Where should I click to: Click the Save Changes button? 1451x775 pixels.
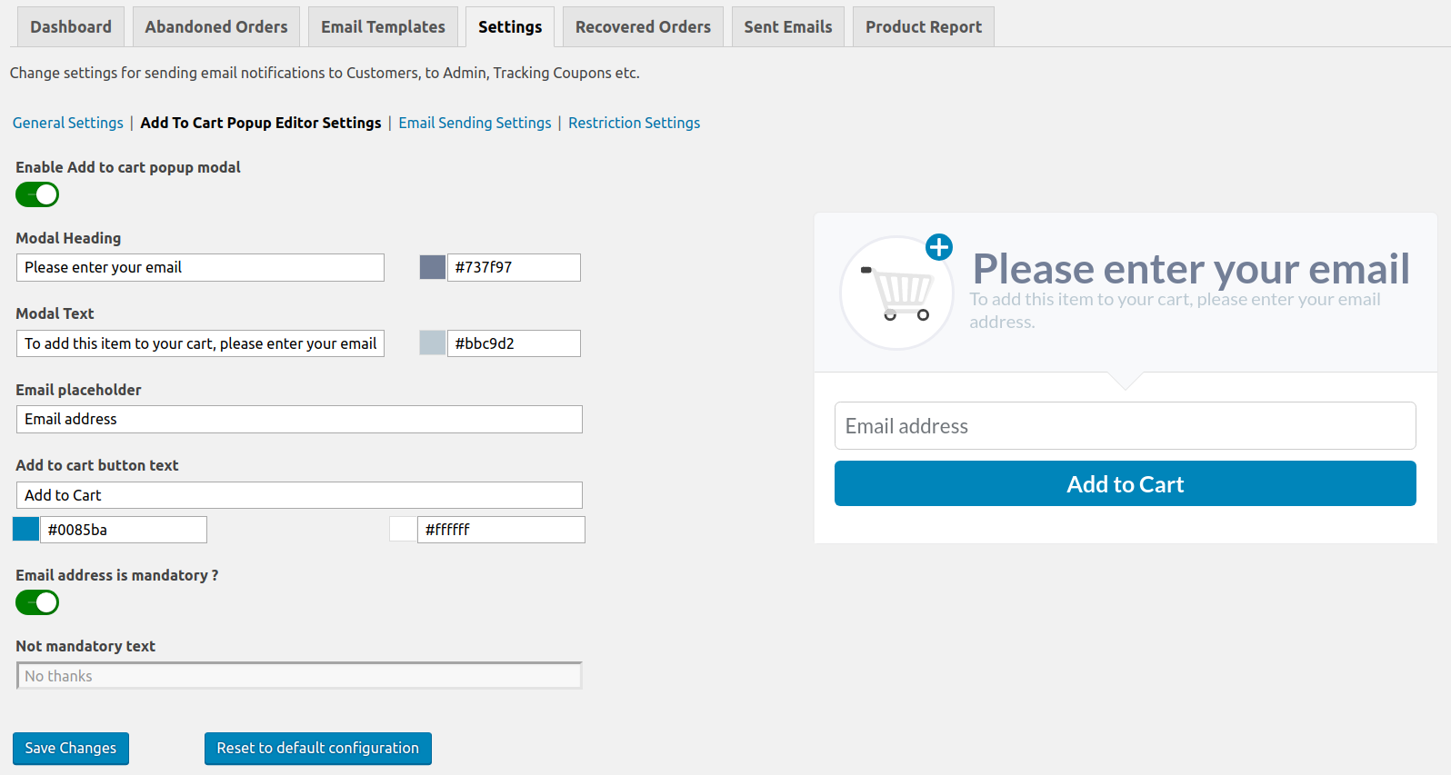pos(71,749)
